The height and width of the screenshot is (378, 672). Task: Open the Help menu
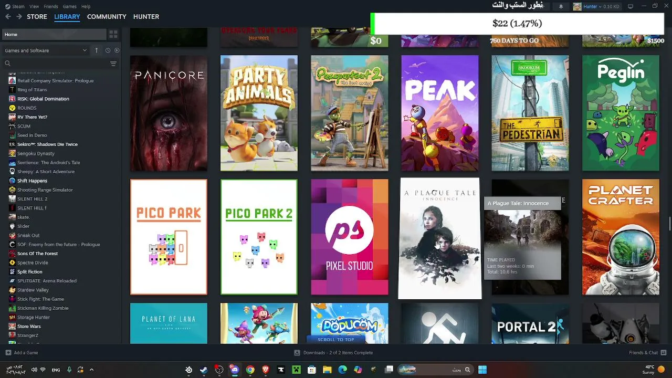[x=86, y=6]
